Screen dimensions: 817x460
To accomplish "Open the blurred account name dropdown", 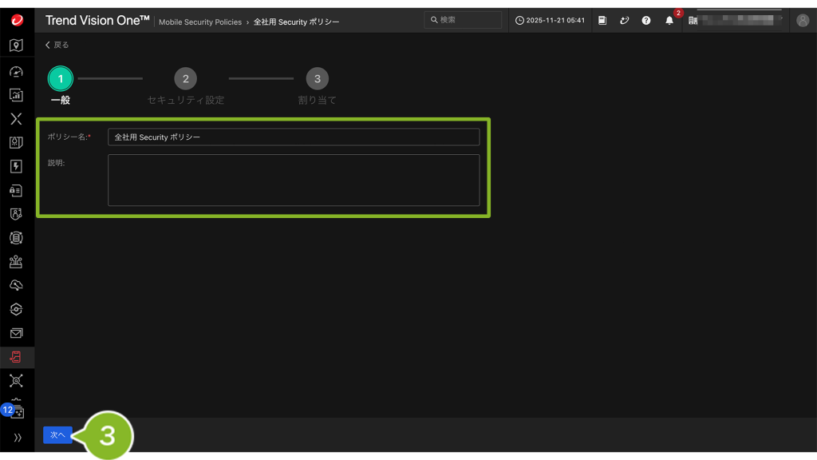I will click(x=738, y=21).
